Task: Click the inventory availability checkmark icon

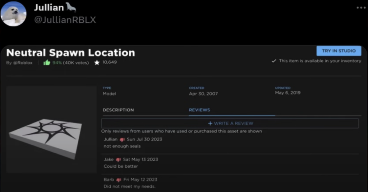Action: (273, 61)
